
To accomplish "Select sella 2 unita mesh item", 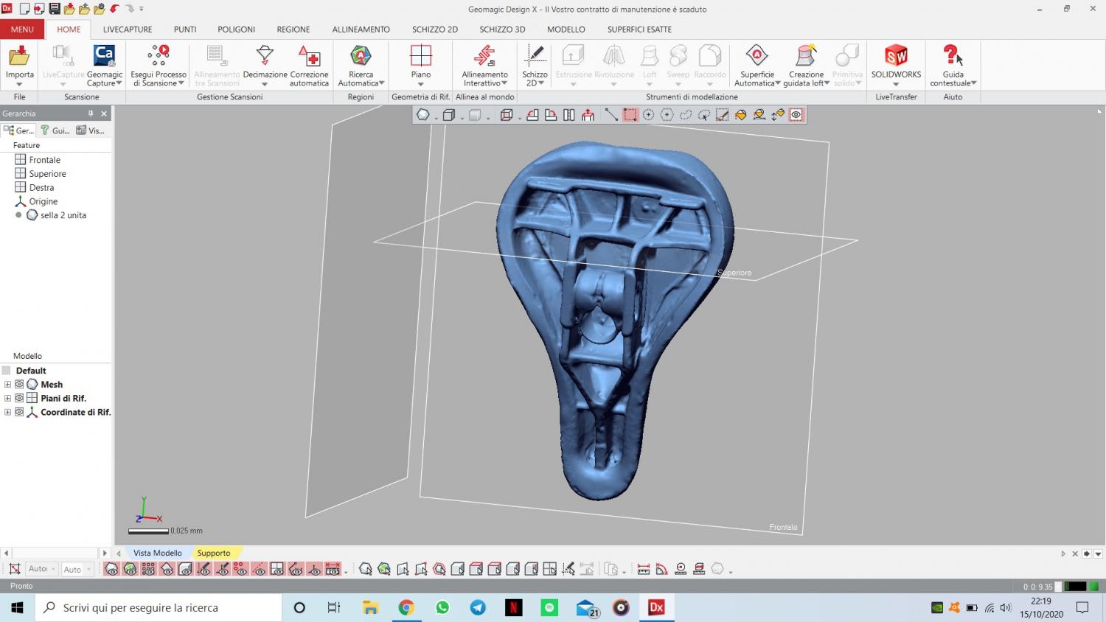I will [63, 215].
